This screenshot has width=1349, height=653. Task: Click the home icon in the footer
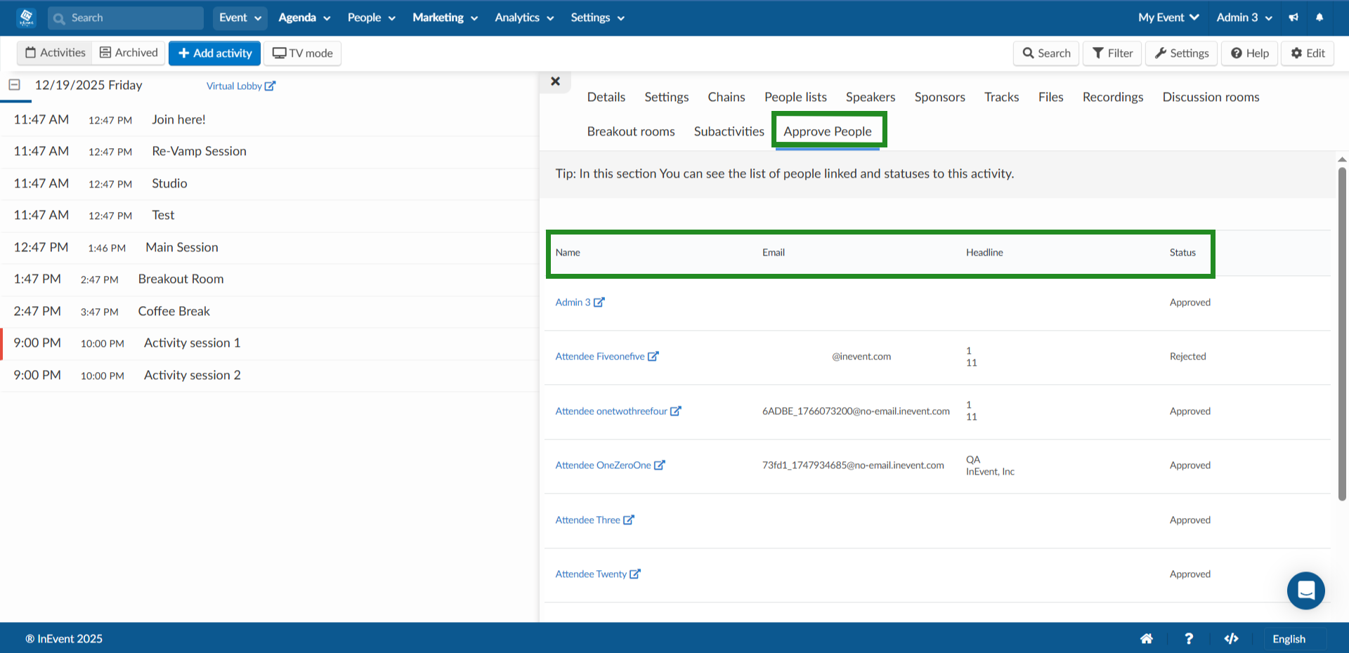(x=1146, y=638)
